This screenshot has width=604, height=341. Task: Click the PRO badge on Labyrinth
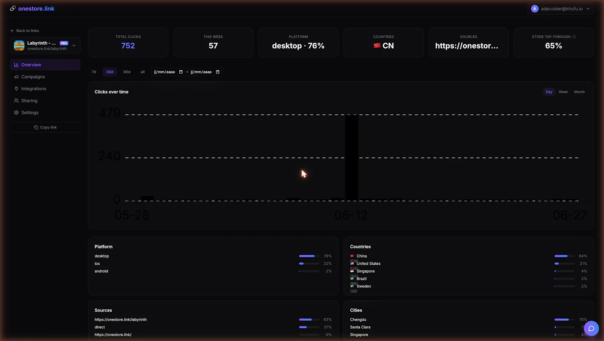(64, 43)
